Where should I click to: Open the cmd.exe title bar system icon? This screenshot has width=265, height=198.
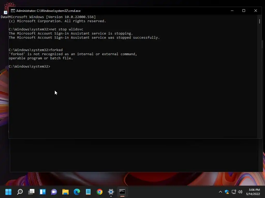click(x=13, y=11)
